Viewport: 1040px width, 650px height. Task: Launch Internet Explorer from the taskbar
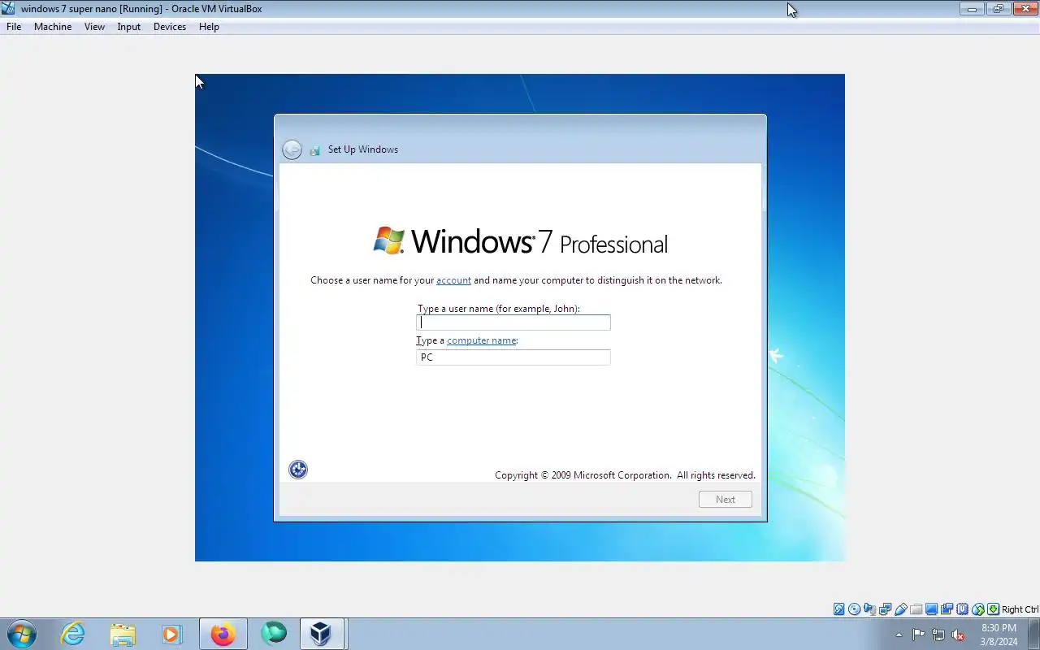tap(73, 634)
